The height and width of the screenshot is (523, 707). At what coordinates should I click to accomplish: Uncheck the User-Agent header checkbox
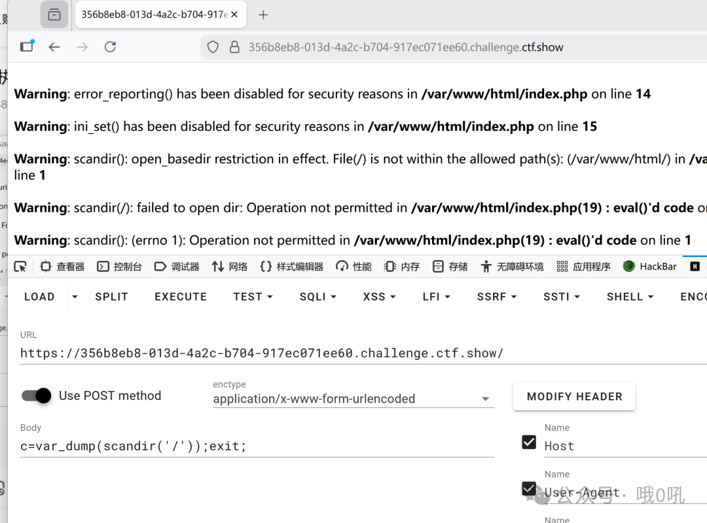point(529,488)
